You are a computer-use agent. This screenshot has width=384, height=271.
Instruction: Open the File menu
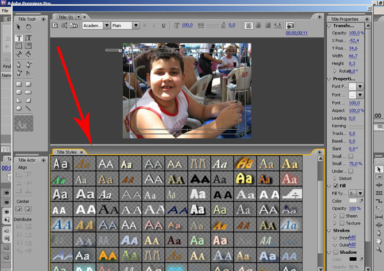[x=5, y=11]
